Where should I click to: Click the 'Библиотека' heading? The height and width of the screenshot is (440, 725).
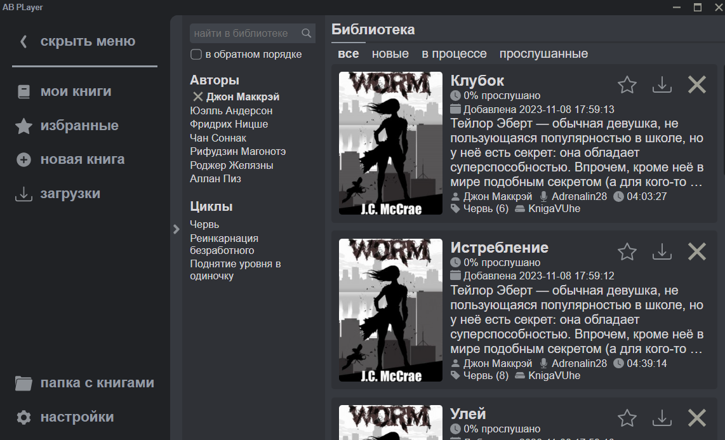click(373, 30)
